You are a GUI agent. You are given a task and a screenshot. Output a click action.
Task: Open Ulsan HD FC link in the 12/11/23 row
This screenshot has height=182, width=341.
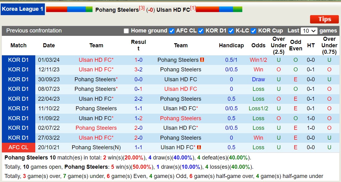tap(96, 70)
